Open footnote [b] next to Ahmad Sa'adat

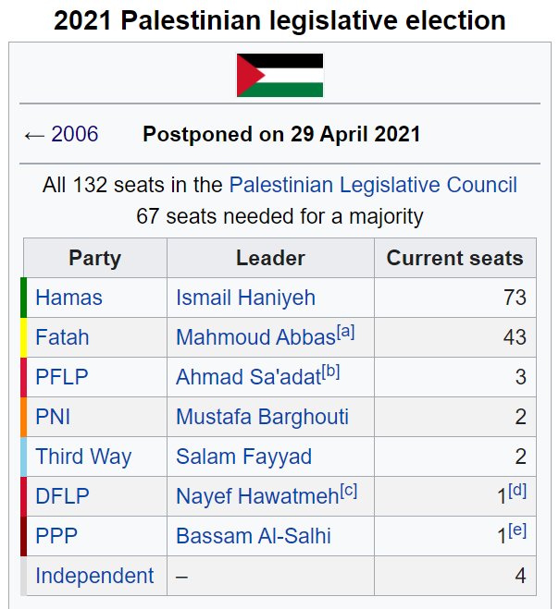330,371
